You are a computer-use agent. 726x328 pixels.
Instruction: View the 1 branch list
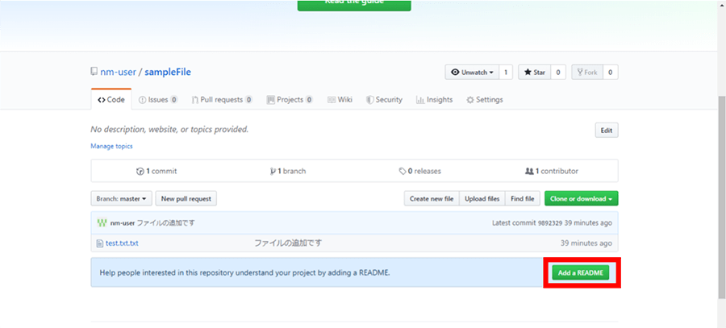pos(287,171)
